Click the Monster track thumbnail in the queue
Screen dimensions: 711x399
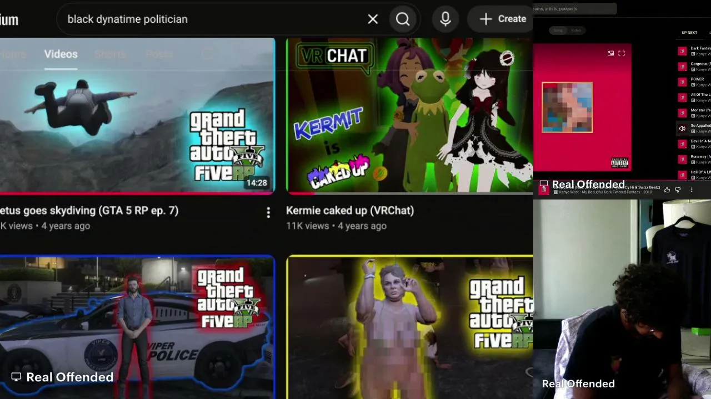point(682,113)
